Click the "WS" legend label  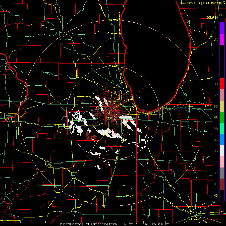pos(215,140)
